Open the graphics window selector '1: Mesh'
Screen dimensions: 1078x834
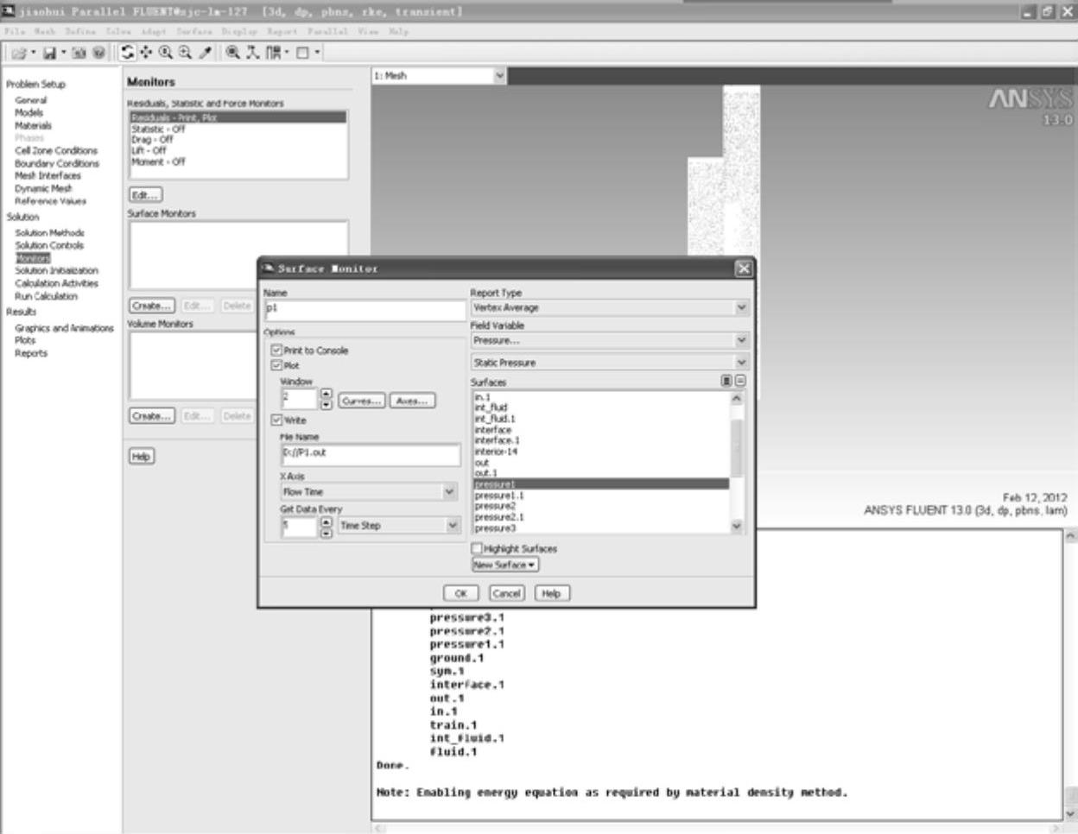click(439, 76)
